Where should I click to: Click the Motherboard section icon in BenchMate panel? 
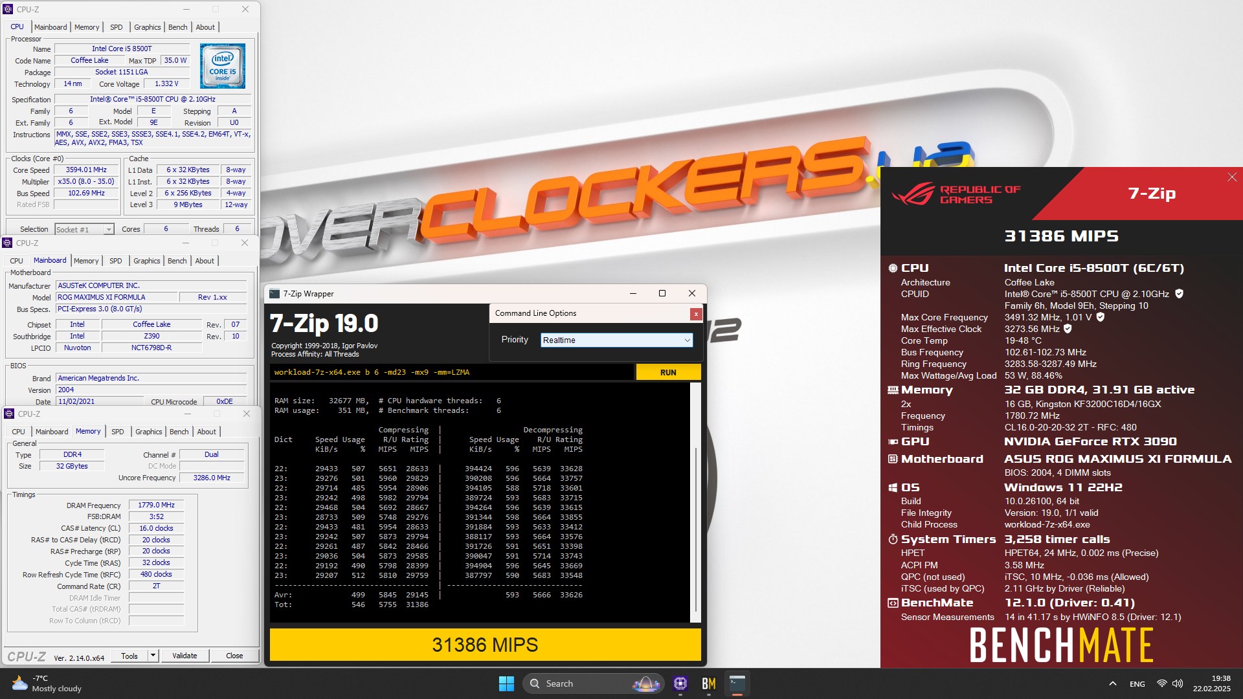point(893,459)
